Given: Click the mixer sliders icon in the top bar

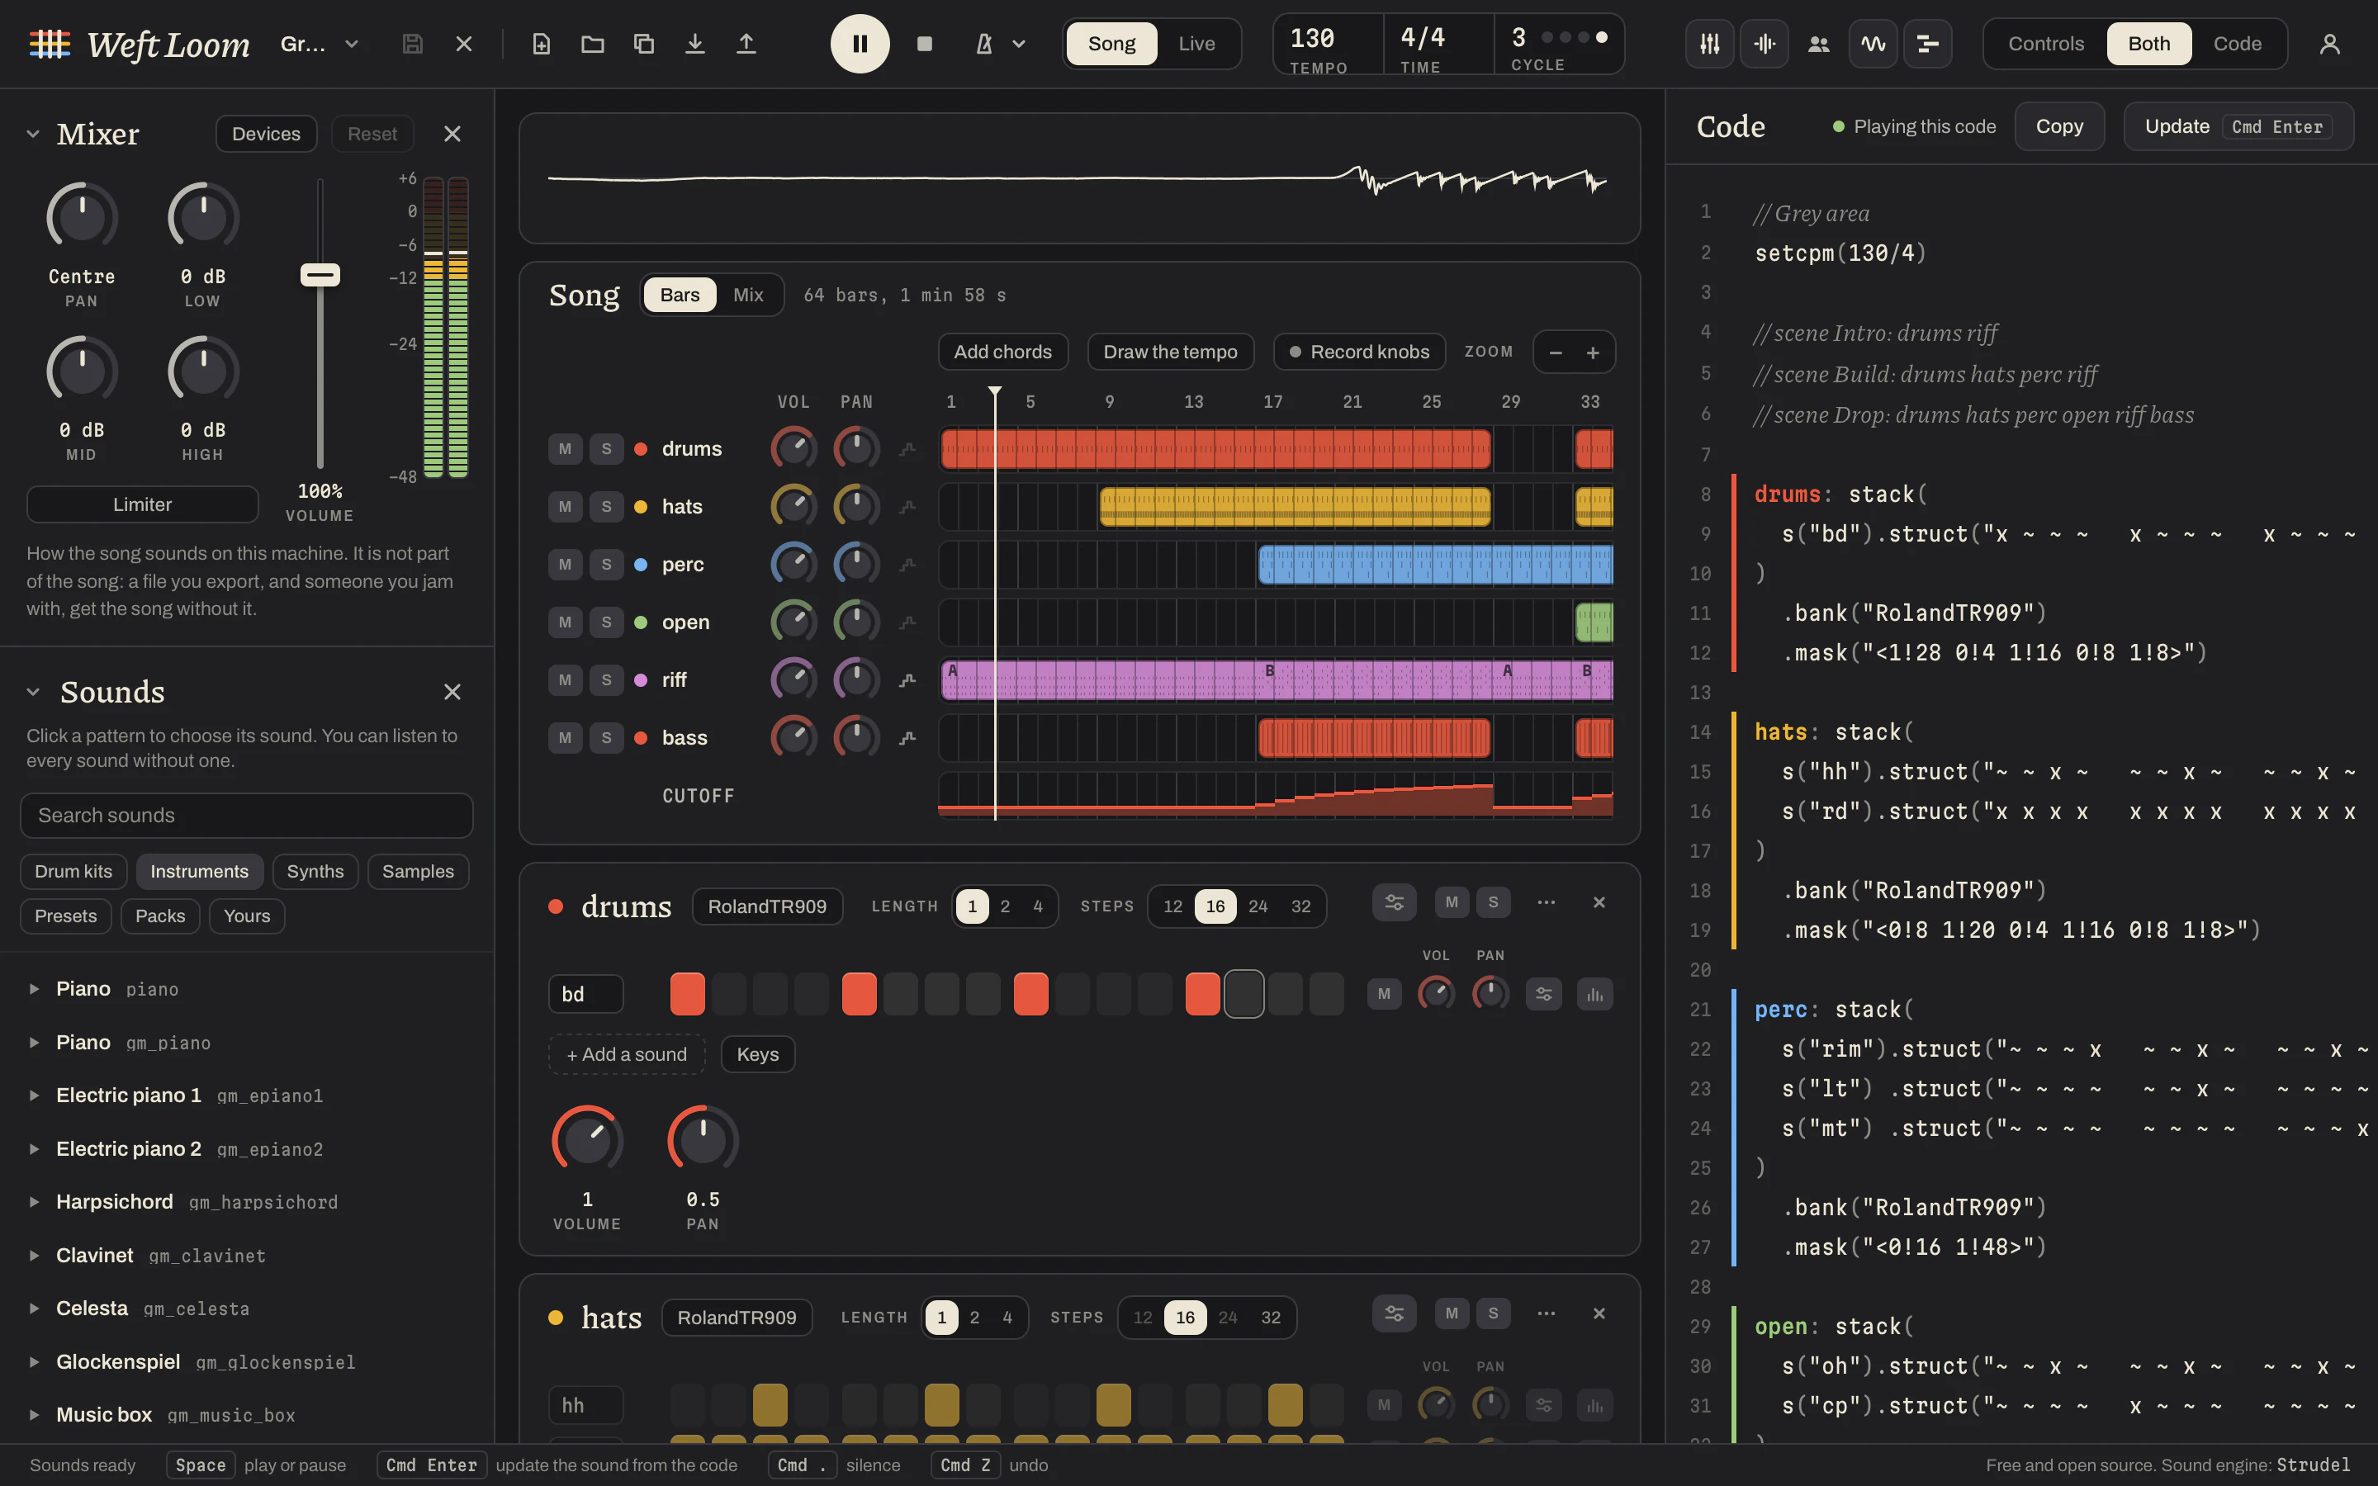Looking at the screenshot, I should [x=1710, y=43].
